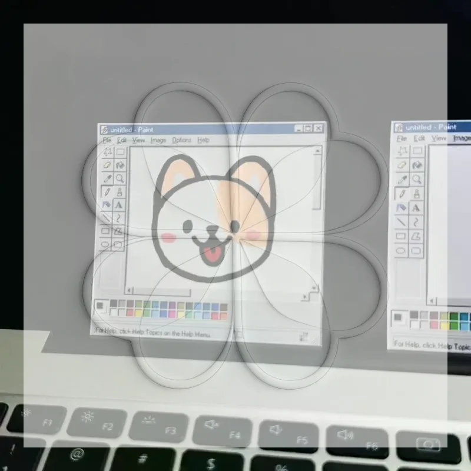
Task: Open the View menu in the cut-off Paint window
Action: (439, 138)
